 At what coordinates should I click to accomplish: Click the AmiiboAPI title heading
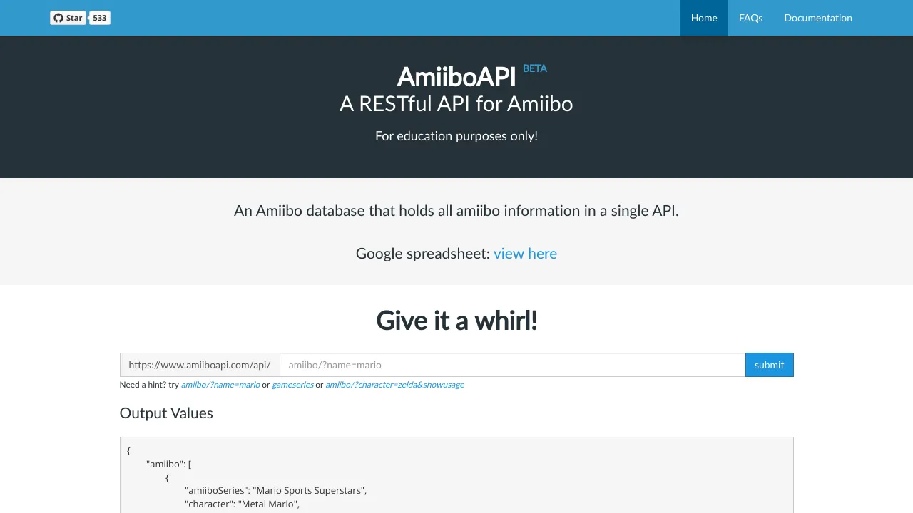[456, 77]
